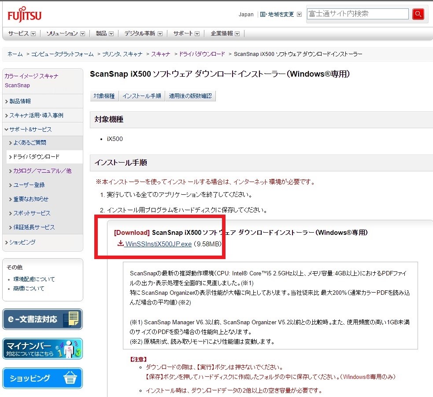The image size is (433, 397).
Task: Click the ショッピング basket banner
Action: tap(42, 378)
